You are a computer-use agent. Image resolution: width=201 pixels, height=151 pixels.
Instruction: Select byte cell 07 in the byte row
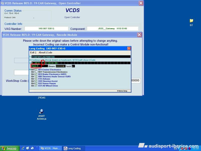(x=46, y=63)
